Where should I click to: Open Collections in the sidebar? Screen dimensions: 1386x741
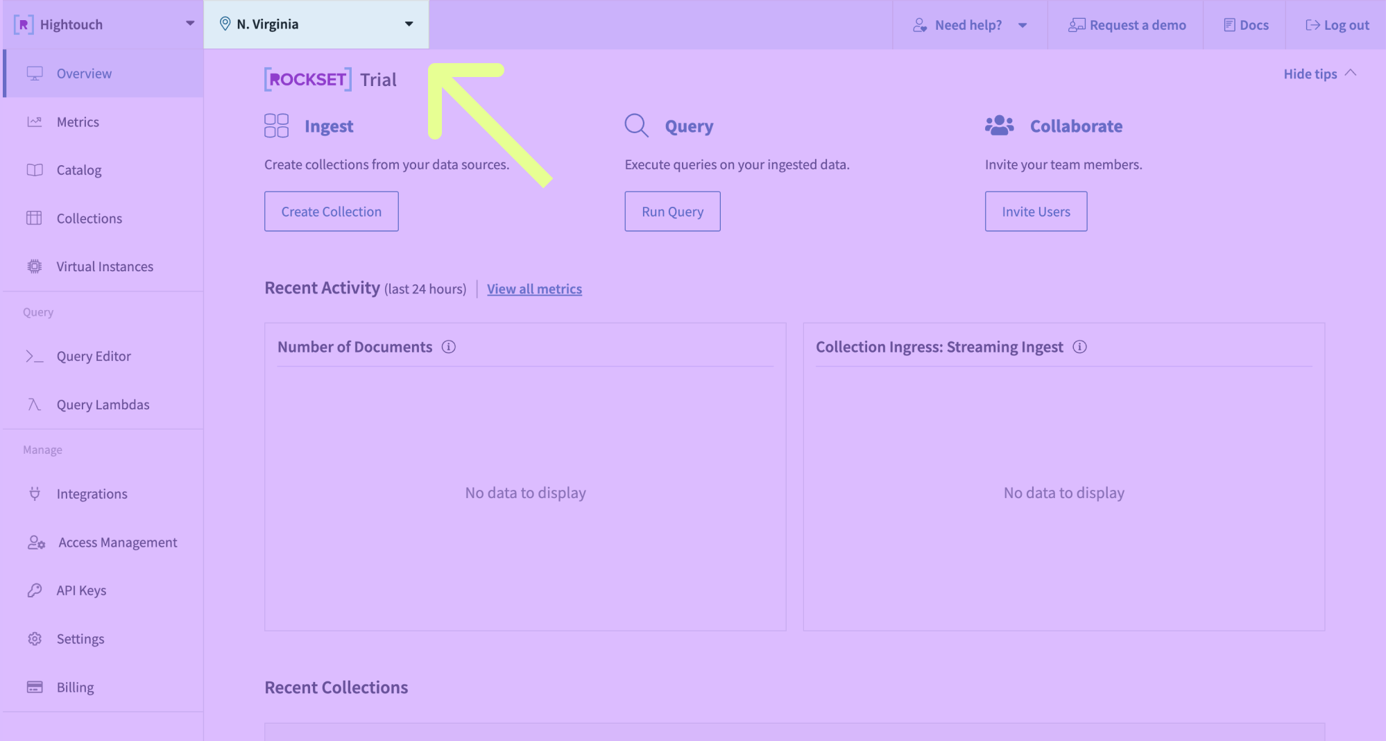pos(89,219)
